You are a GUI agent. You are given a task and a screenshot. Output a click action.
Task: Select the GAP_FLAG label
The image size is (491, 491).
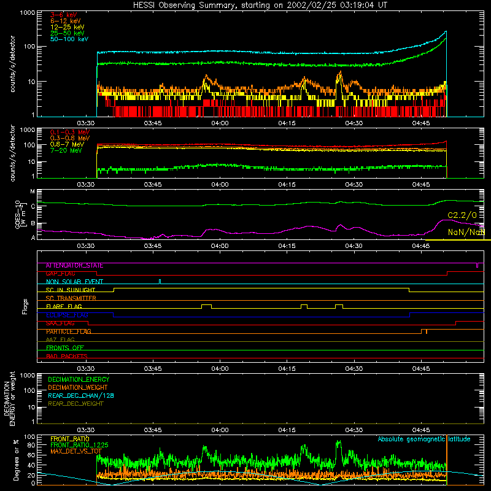(60, 274)
